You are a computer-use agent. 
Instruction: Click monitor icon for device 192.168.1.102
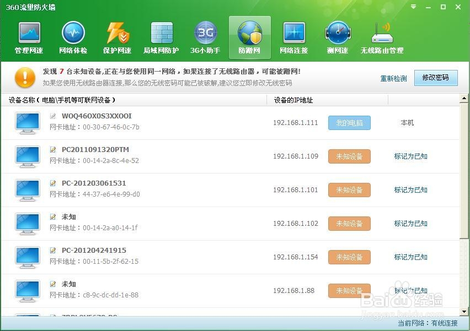tap(28, 224)
